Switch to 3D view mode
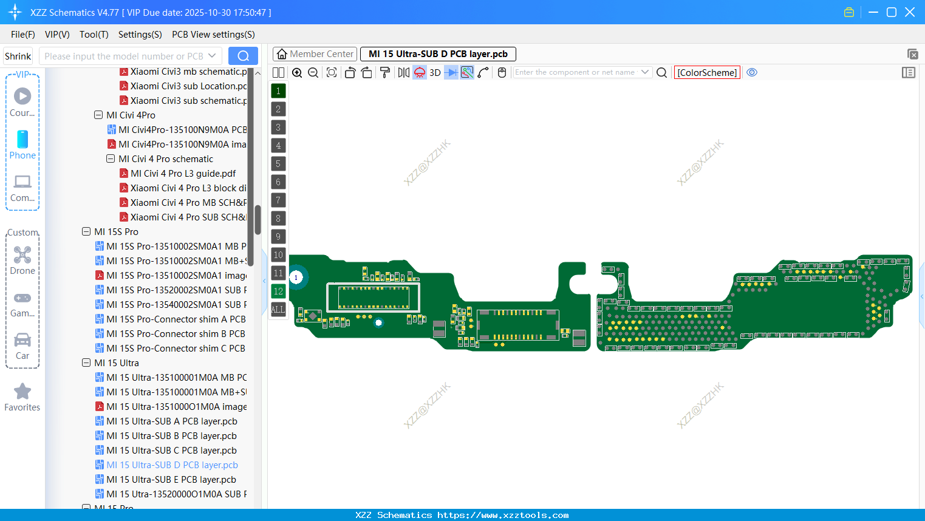925x521 pixels. coord(436,72)
